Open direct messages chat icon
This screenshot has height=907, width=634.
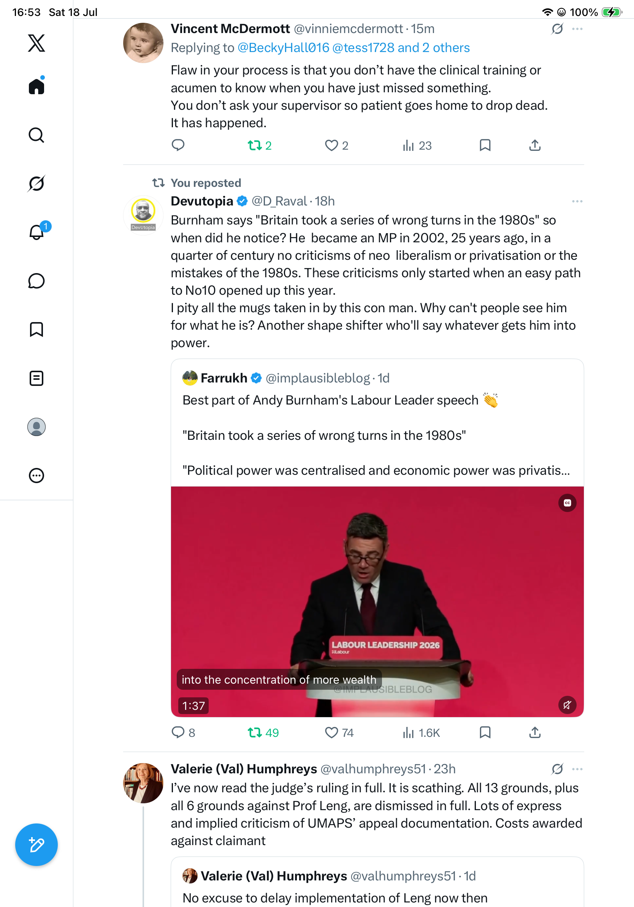36,281
